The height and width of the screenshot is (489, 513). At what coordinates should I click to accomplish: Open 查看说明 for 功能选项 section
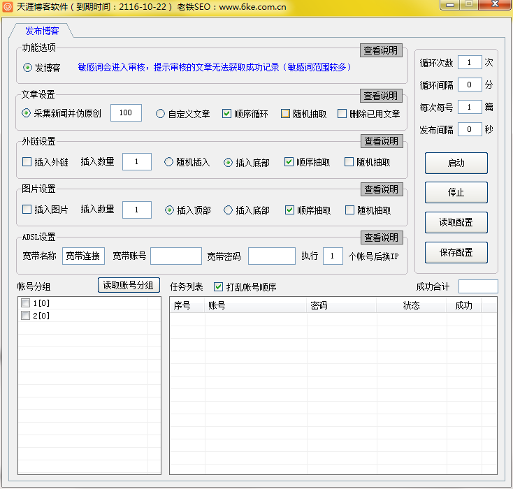tap(381, 50)
